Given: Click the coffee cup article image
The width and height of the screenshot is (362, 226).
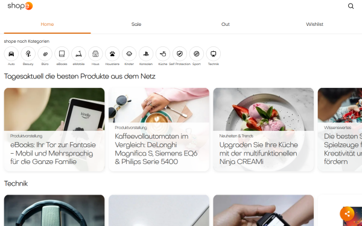Looking at the screenshot, I should click(x=159, y=105).
